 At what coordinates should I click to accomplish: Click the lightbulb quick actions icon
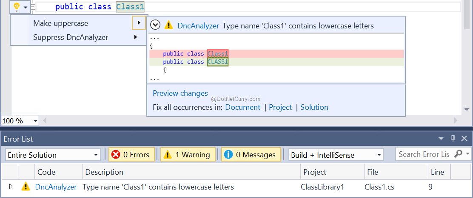pyautogui.click(x=17, y=7)
